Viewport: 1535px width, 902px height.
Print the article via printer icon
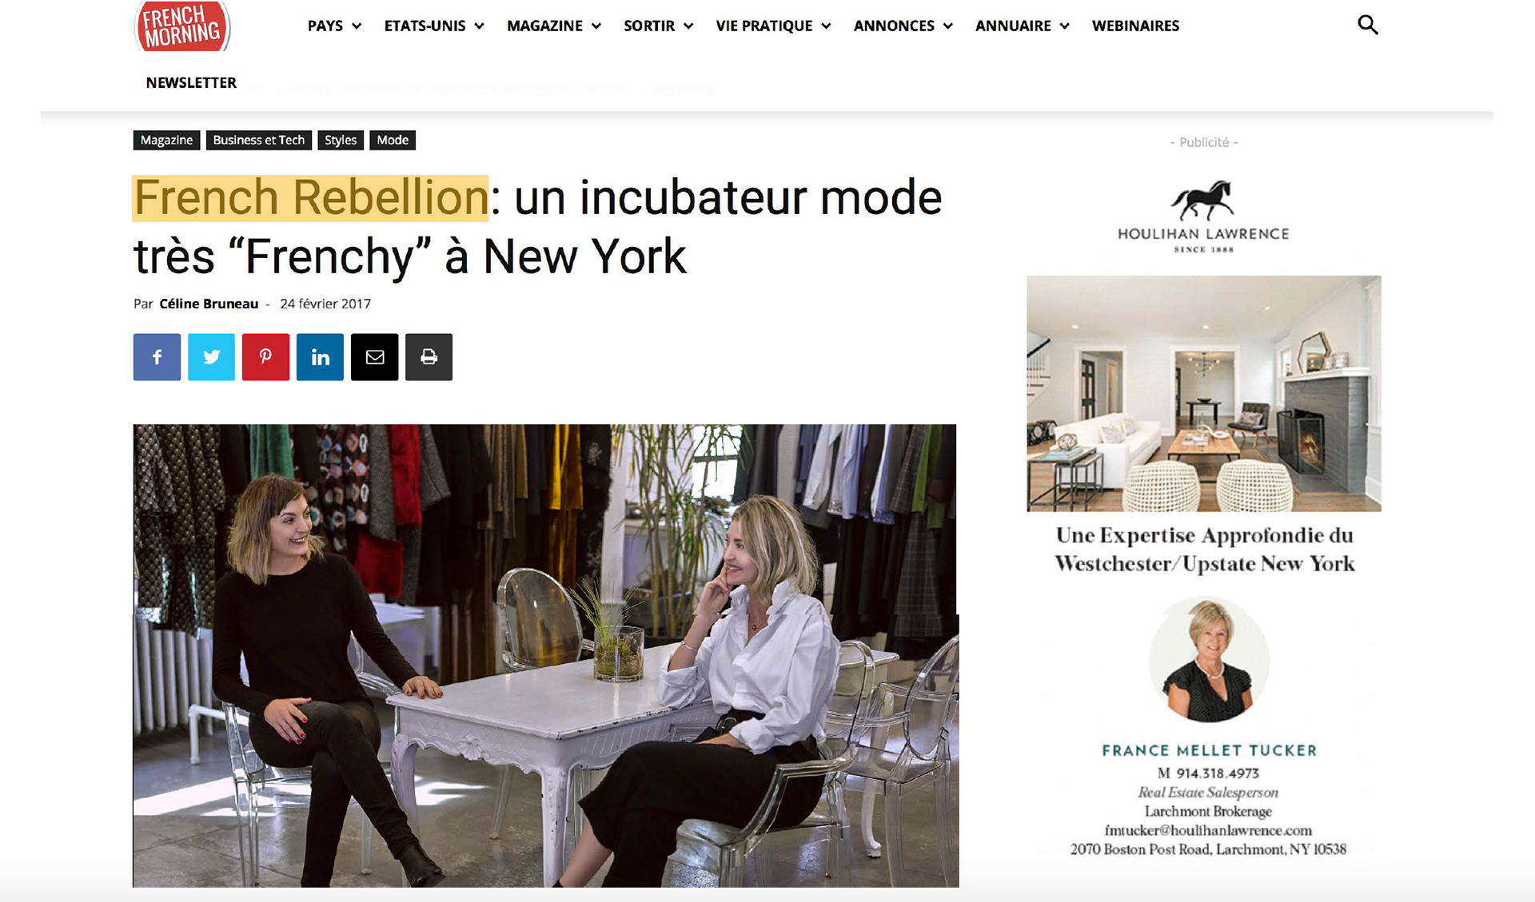[429, 357]
